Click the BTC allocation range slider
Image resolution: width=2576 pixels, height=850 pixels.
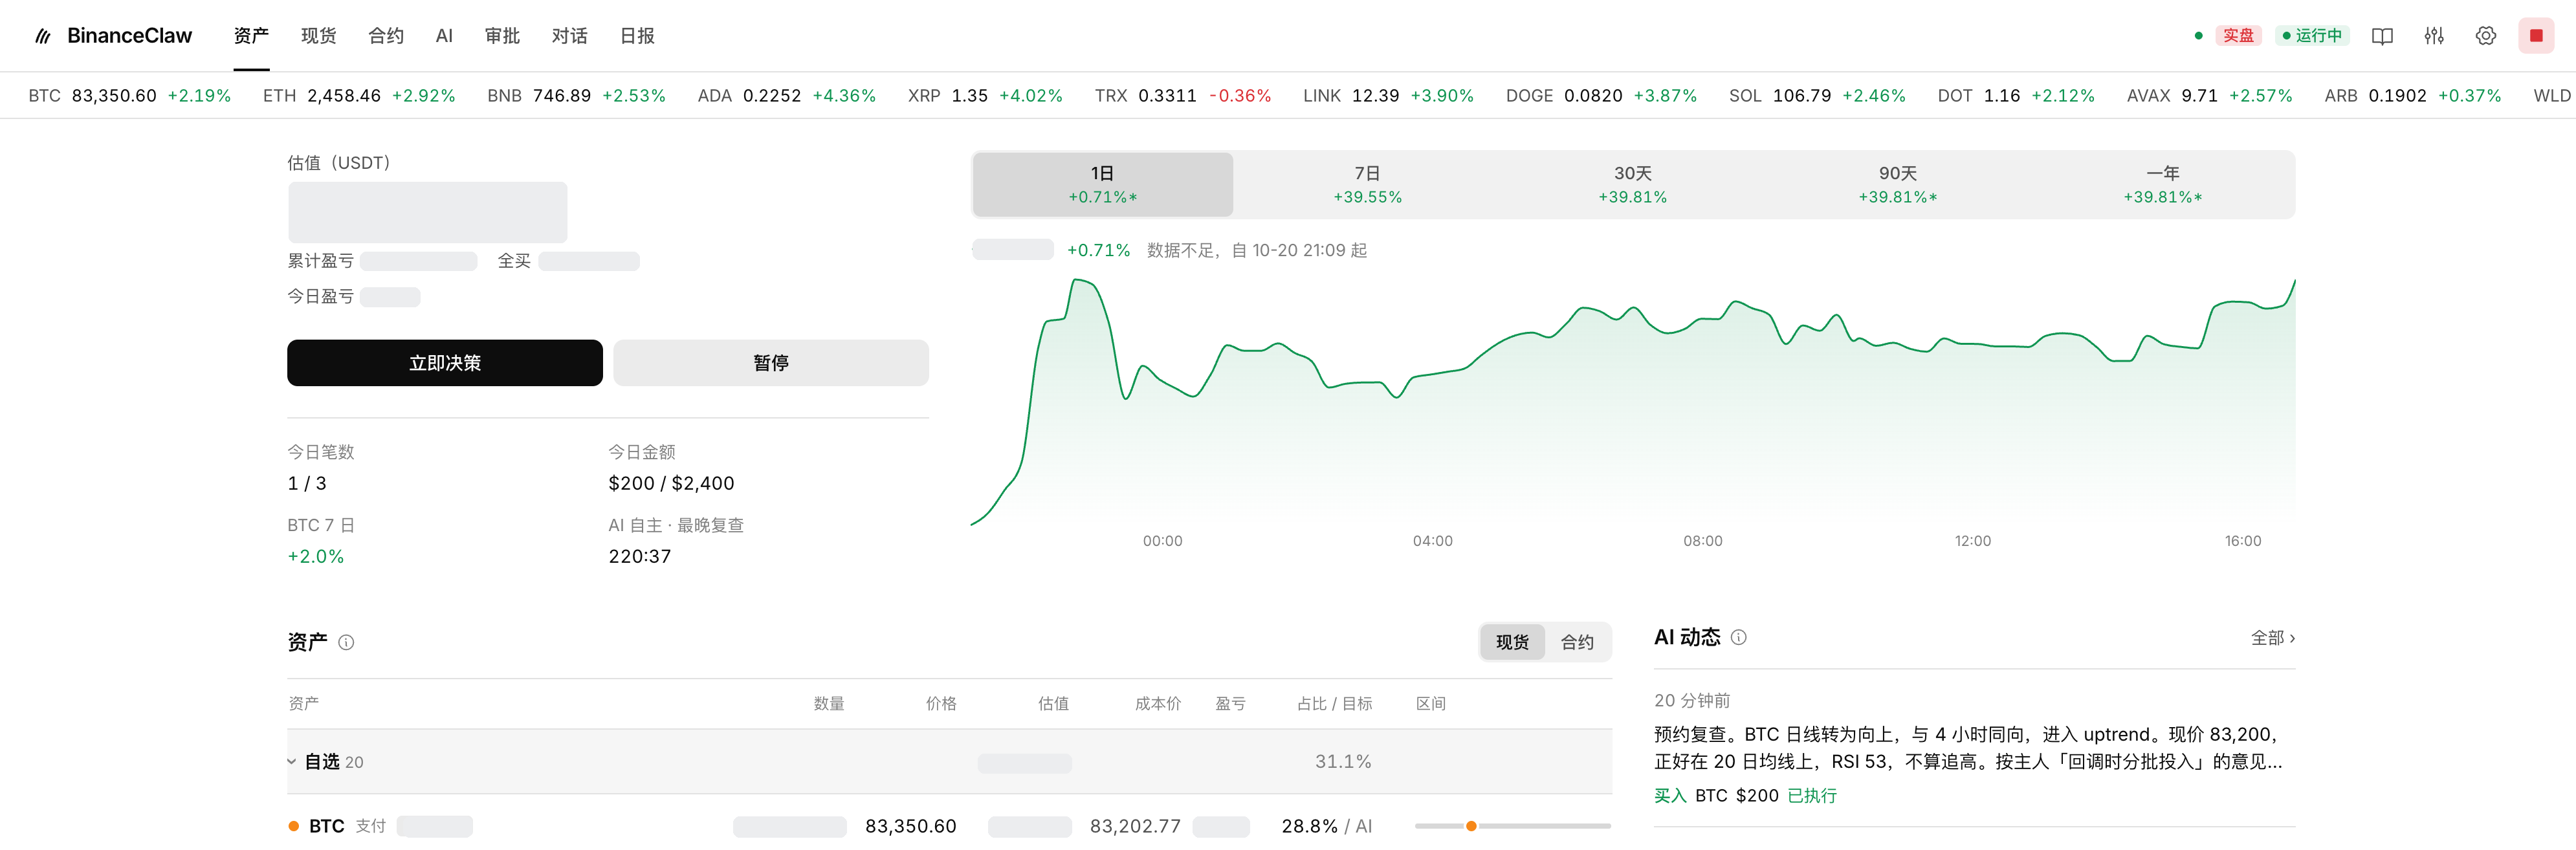coord(1512,826)
